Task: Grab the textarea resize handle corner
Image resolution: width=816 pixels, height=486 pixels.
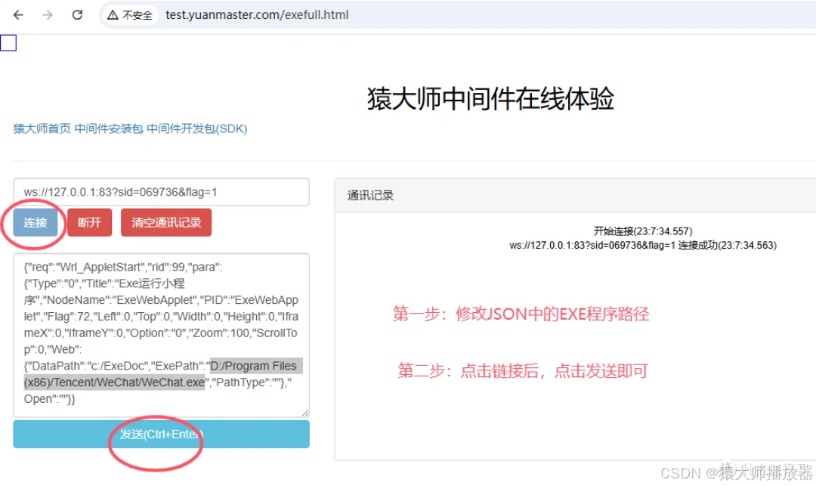Action: point(305,413)
